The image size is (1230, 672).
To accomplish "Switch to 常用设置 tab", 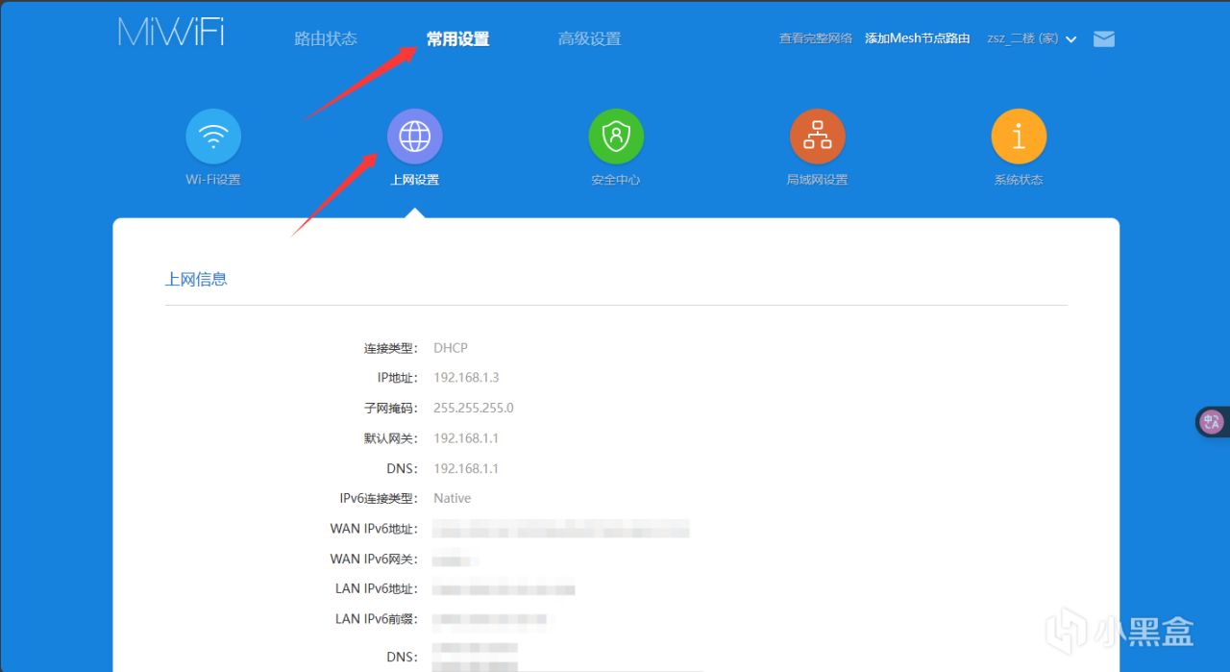I will (458, 39).
